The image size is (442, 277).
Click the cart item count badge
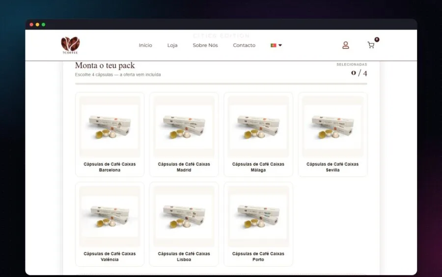[x=377, y=39]
